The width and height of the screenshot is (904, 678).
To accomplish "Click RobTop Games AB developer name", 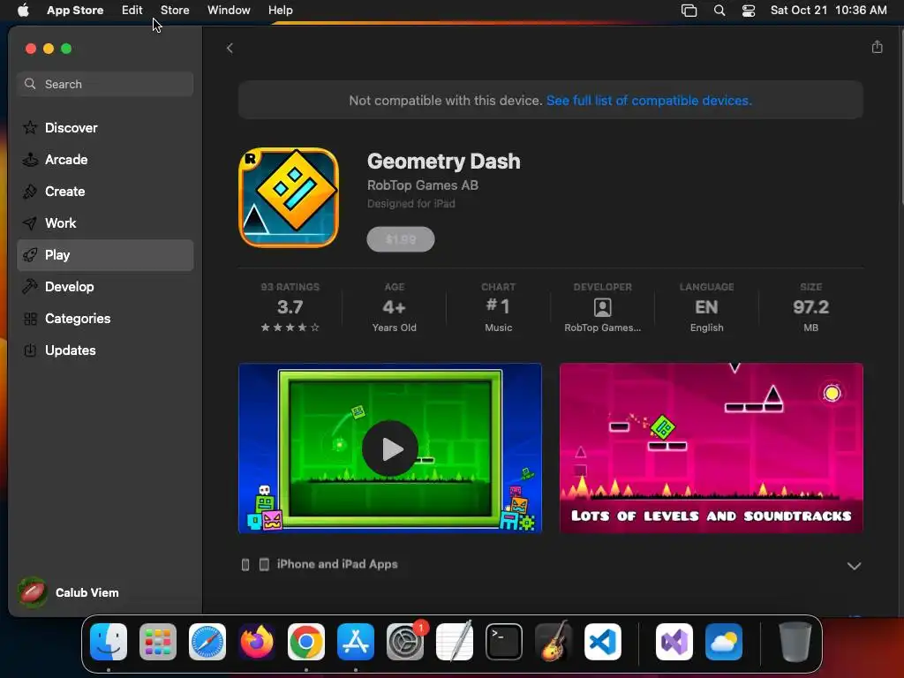I will (423, 185).
